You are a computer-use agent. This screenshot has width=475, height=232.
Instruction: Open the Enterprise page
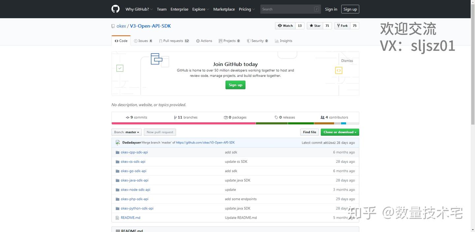[x=179, y=9]
